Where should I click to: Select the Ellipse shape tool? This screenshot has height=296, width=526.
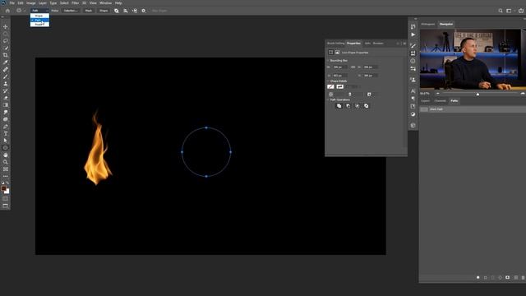point(6,148)
